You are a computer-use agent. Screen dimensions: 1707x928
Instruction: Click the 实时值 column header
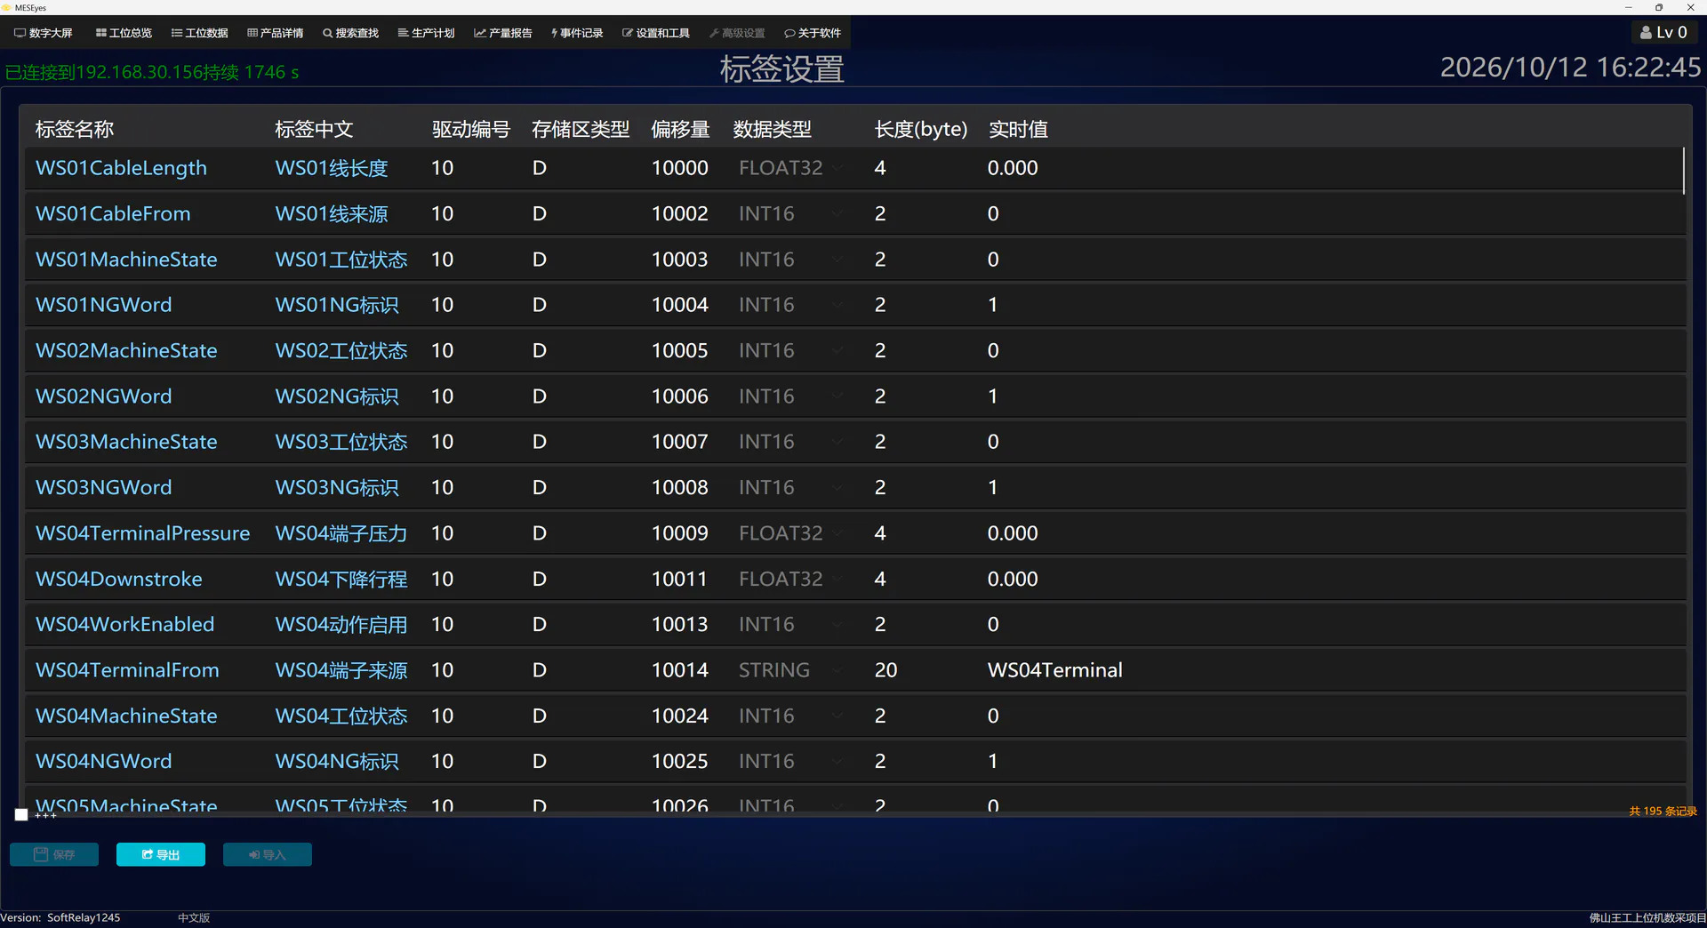(x=1018, y=130)
